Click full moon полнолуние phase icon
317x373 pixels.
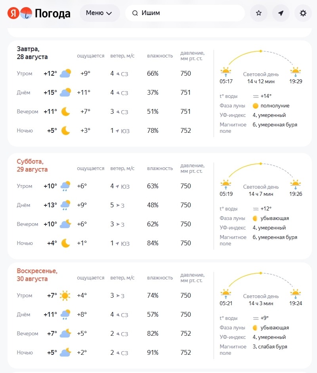(256, 106)
